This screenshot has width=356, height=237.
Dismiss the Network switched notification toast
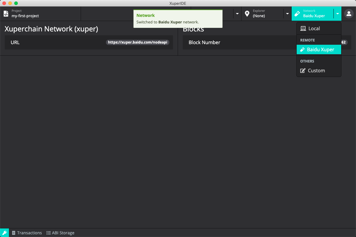[x=178, y=19]
